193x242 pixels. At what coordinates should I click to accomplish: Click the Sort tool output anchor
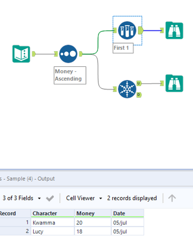(81, 54)
